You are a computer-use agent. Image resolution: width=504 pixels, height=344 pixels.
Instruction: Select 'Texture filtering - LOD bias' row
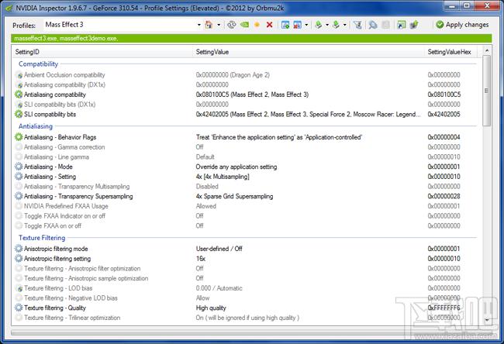tap(246, 288)
